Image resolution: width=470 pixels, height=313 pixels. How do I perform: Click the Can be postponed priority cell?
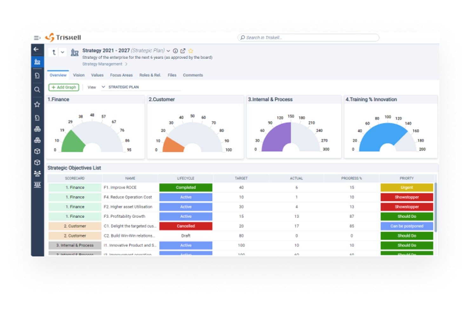[407, 226]
